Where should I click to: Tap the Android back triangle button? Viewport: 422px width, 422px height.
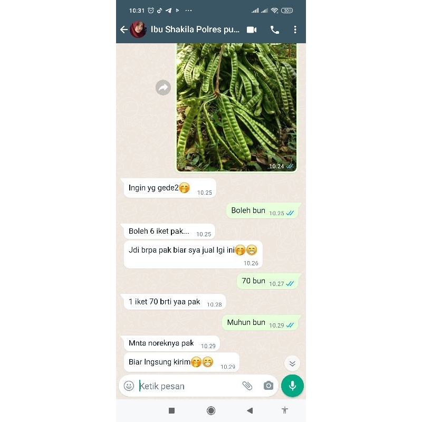[x=250, y=410]
